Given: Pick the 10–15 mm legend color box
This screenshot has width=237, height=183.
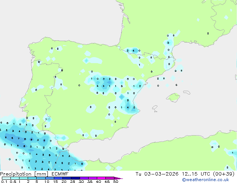Looking at the screenshot, I should [49, 178].
